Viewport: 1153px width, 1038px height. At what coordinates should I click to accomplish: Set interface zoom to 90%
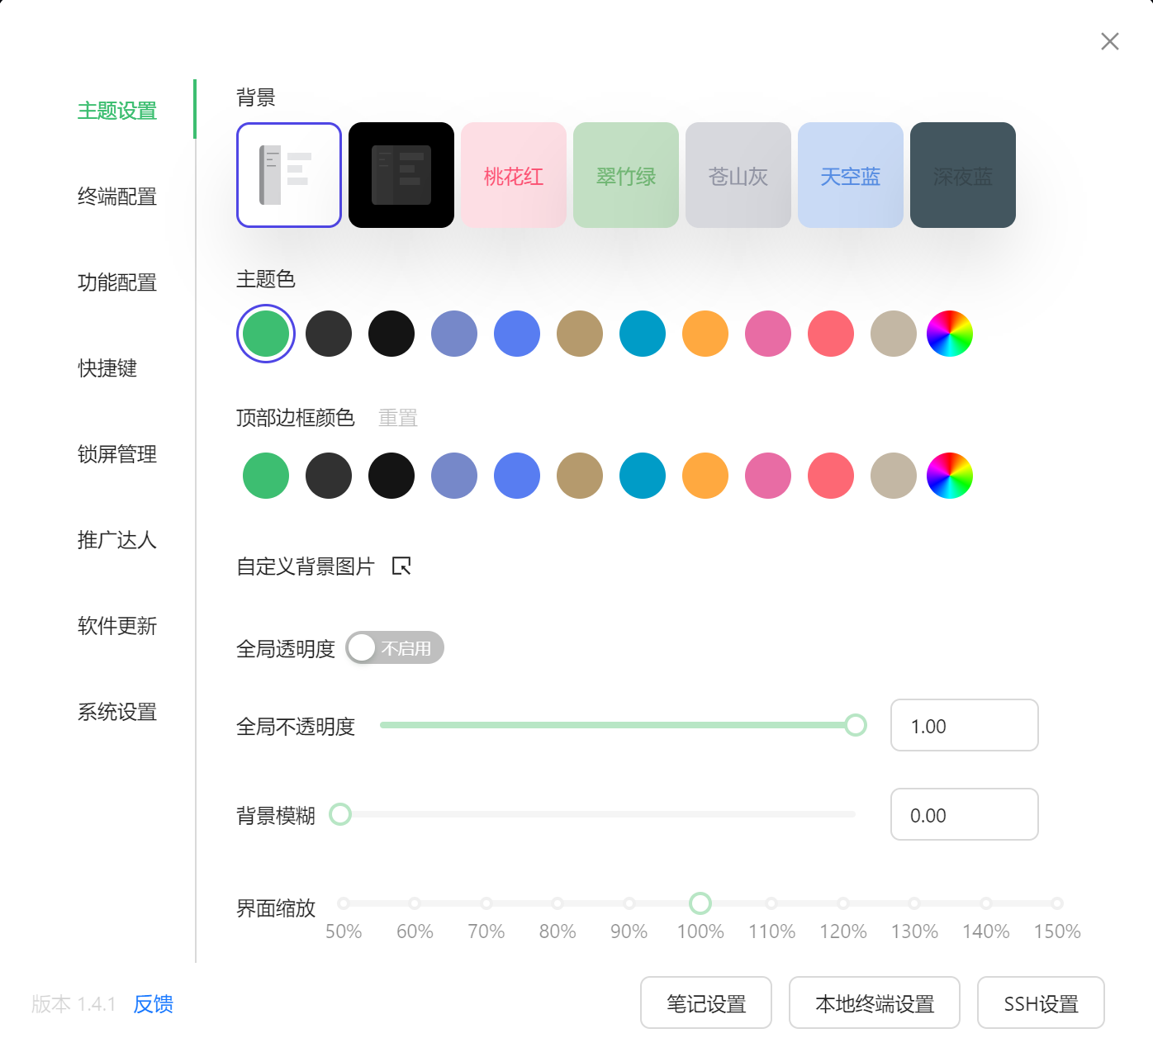click(629, 903)
